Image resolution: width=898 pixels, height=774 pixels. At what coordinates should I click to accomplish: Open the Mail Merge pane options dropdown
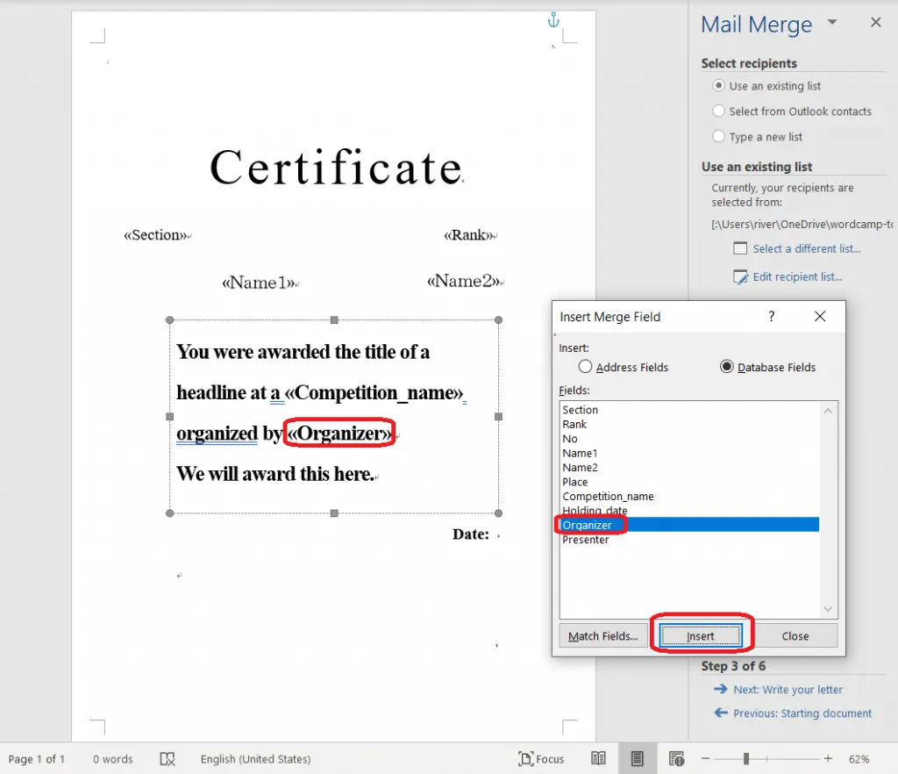tap(832, 23)
